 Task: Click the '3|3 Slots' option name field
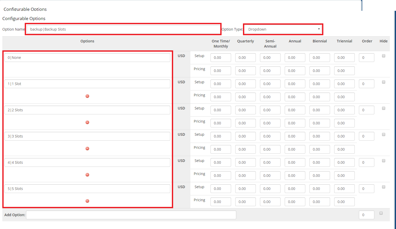point(87,136)
